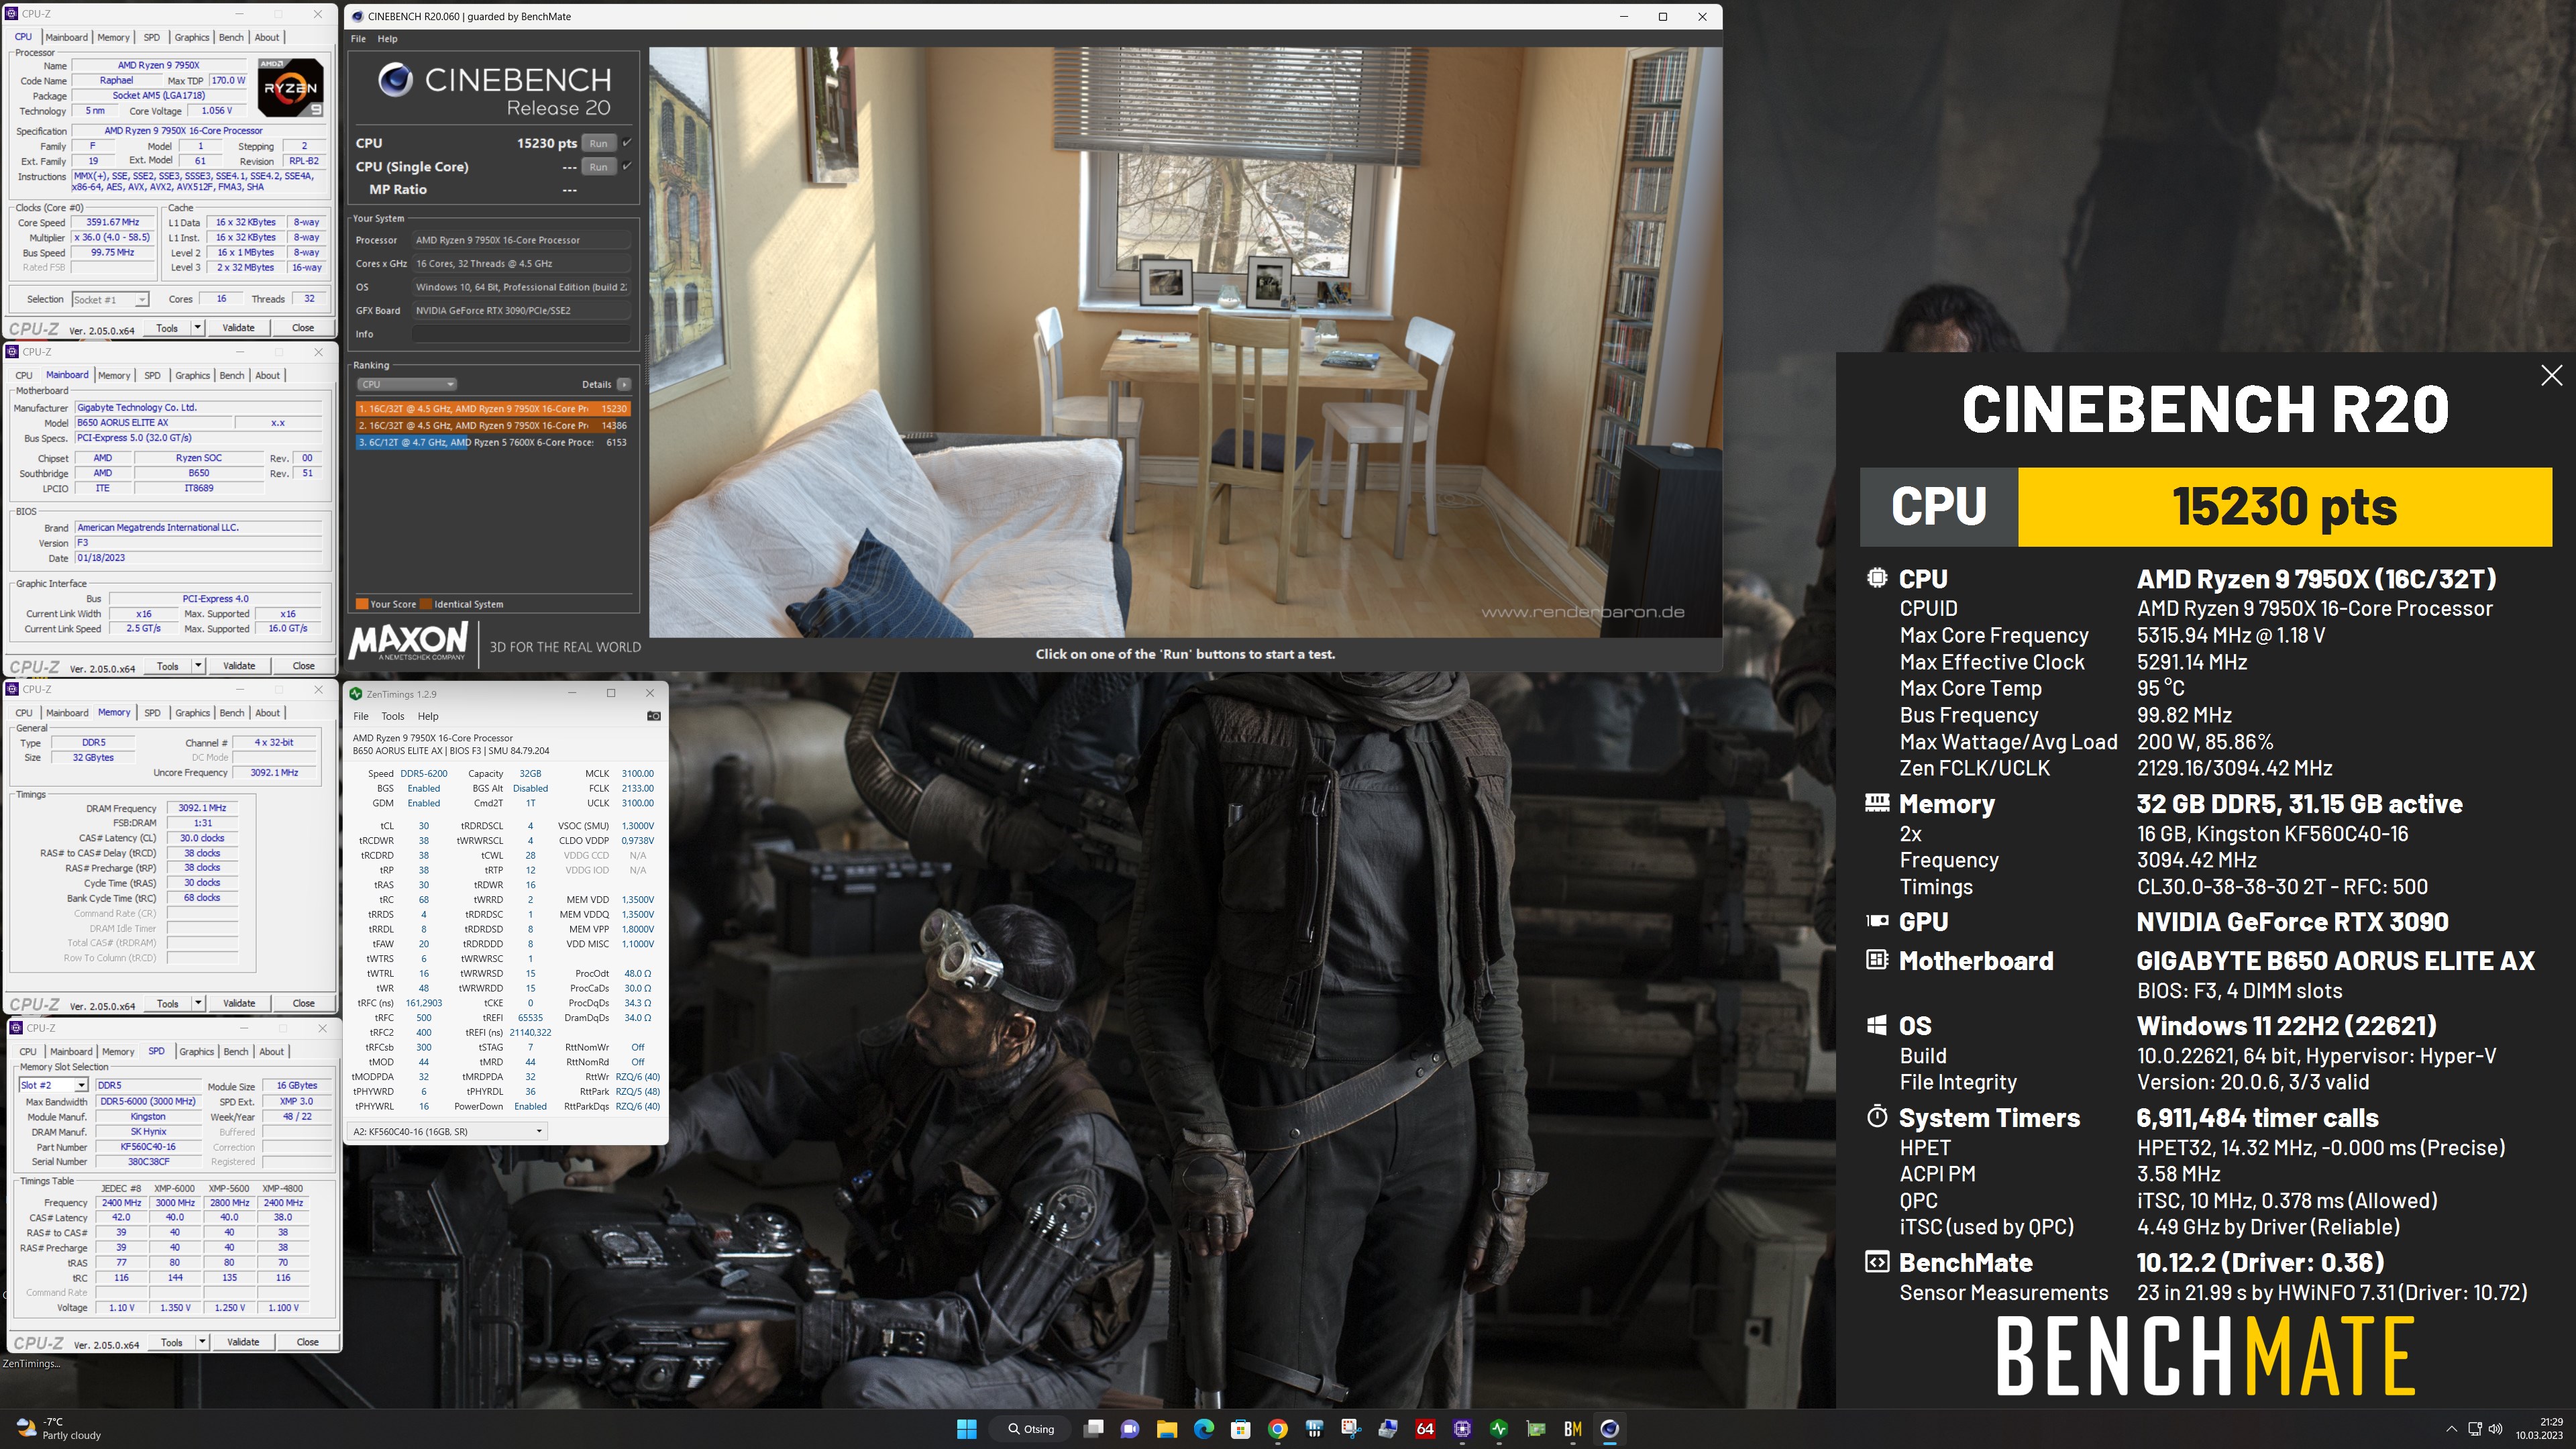The image size is (2576, 1449).
Task: Switch to ZenTimings via green taskbar icon
Action: pos(1499,1429)
